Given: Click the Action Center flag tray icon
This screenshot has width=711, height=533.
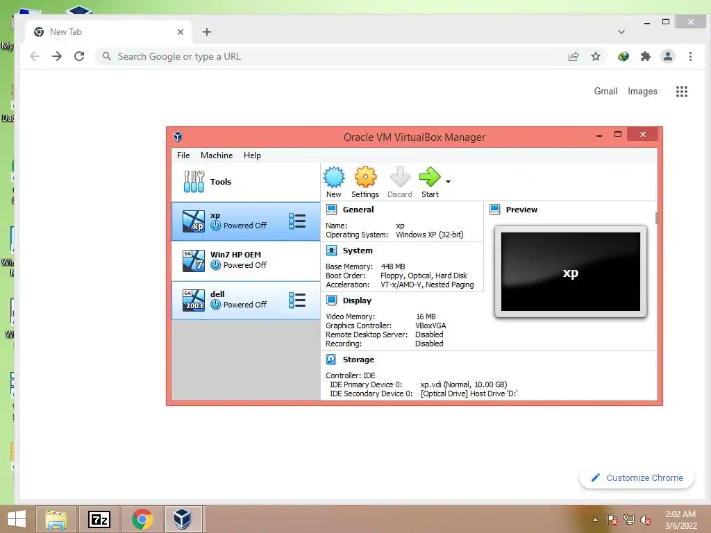Looking at the screenshot, I should click(612, 520).
